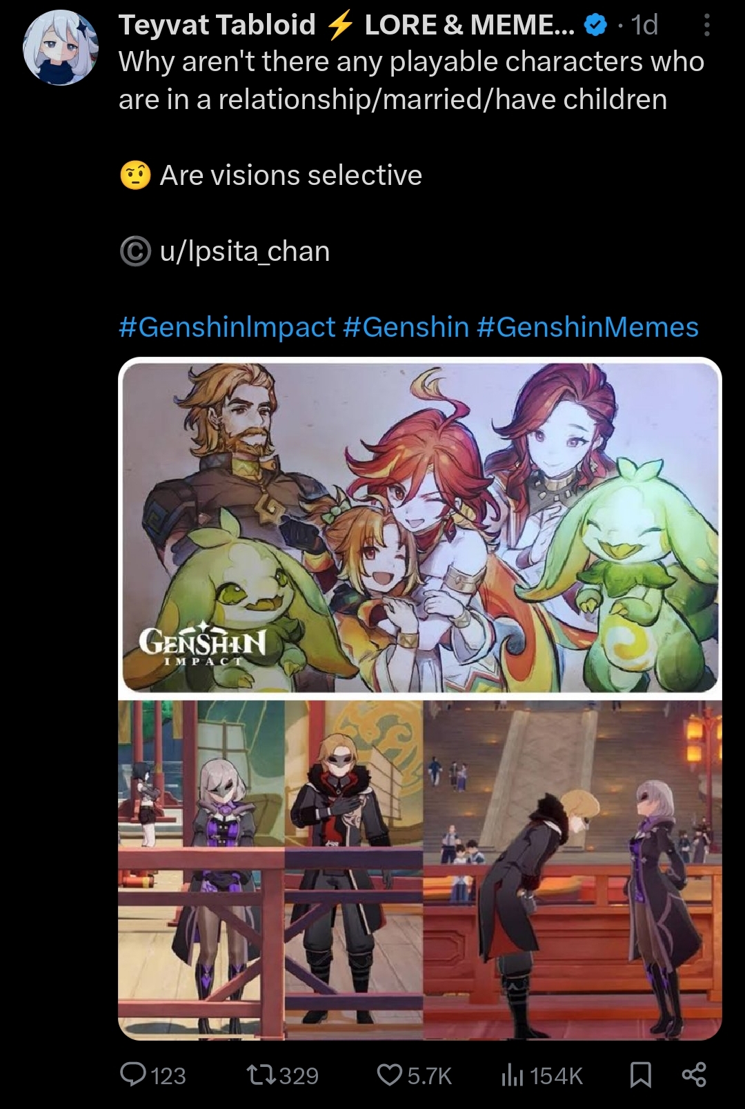Tap the 123 replies count
745x1109 pixels.
click(x=168, y=1075)
